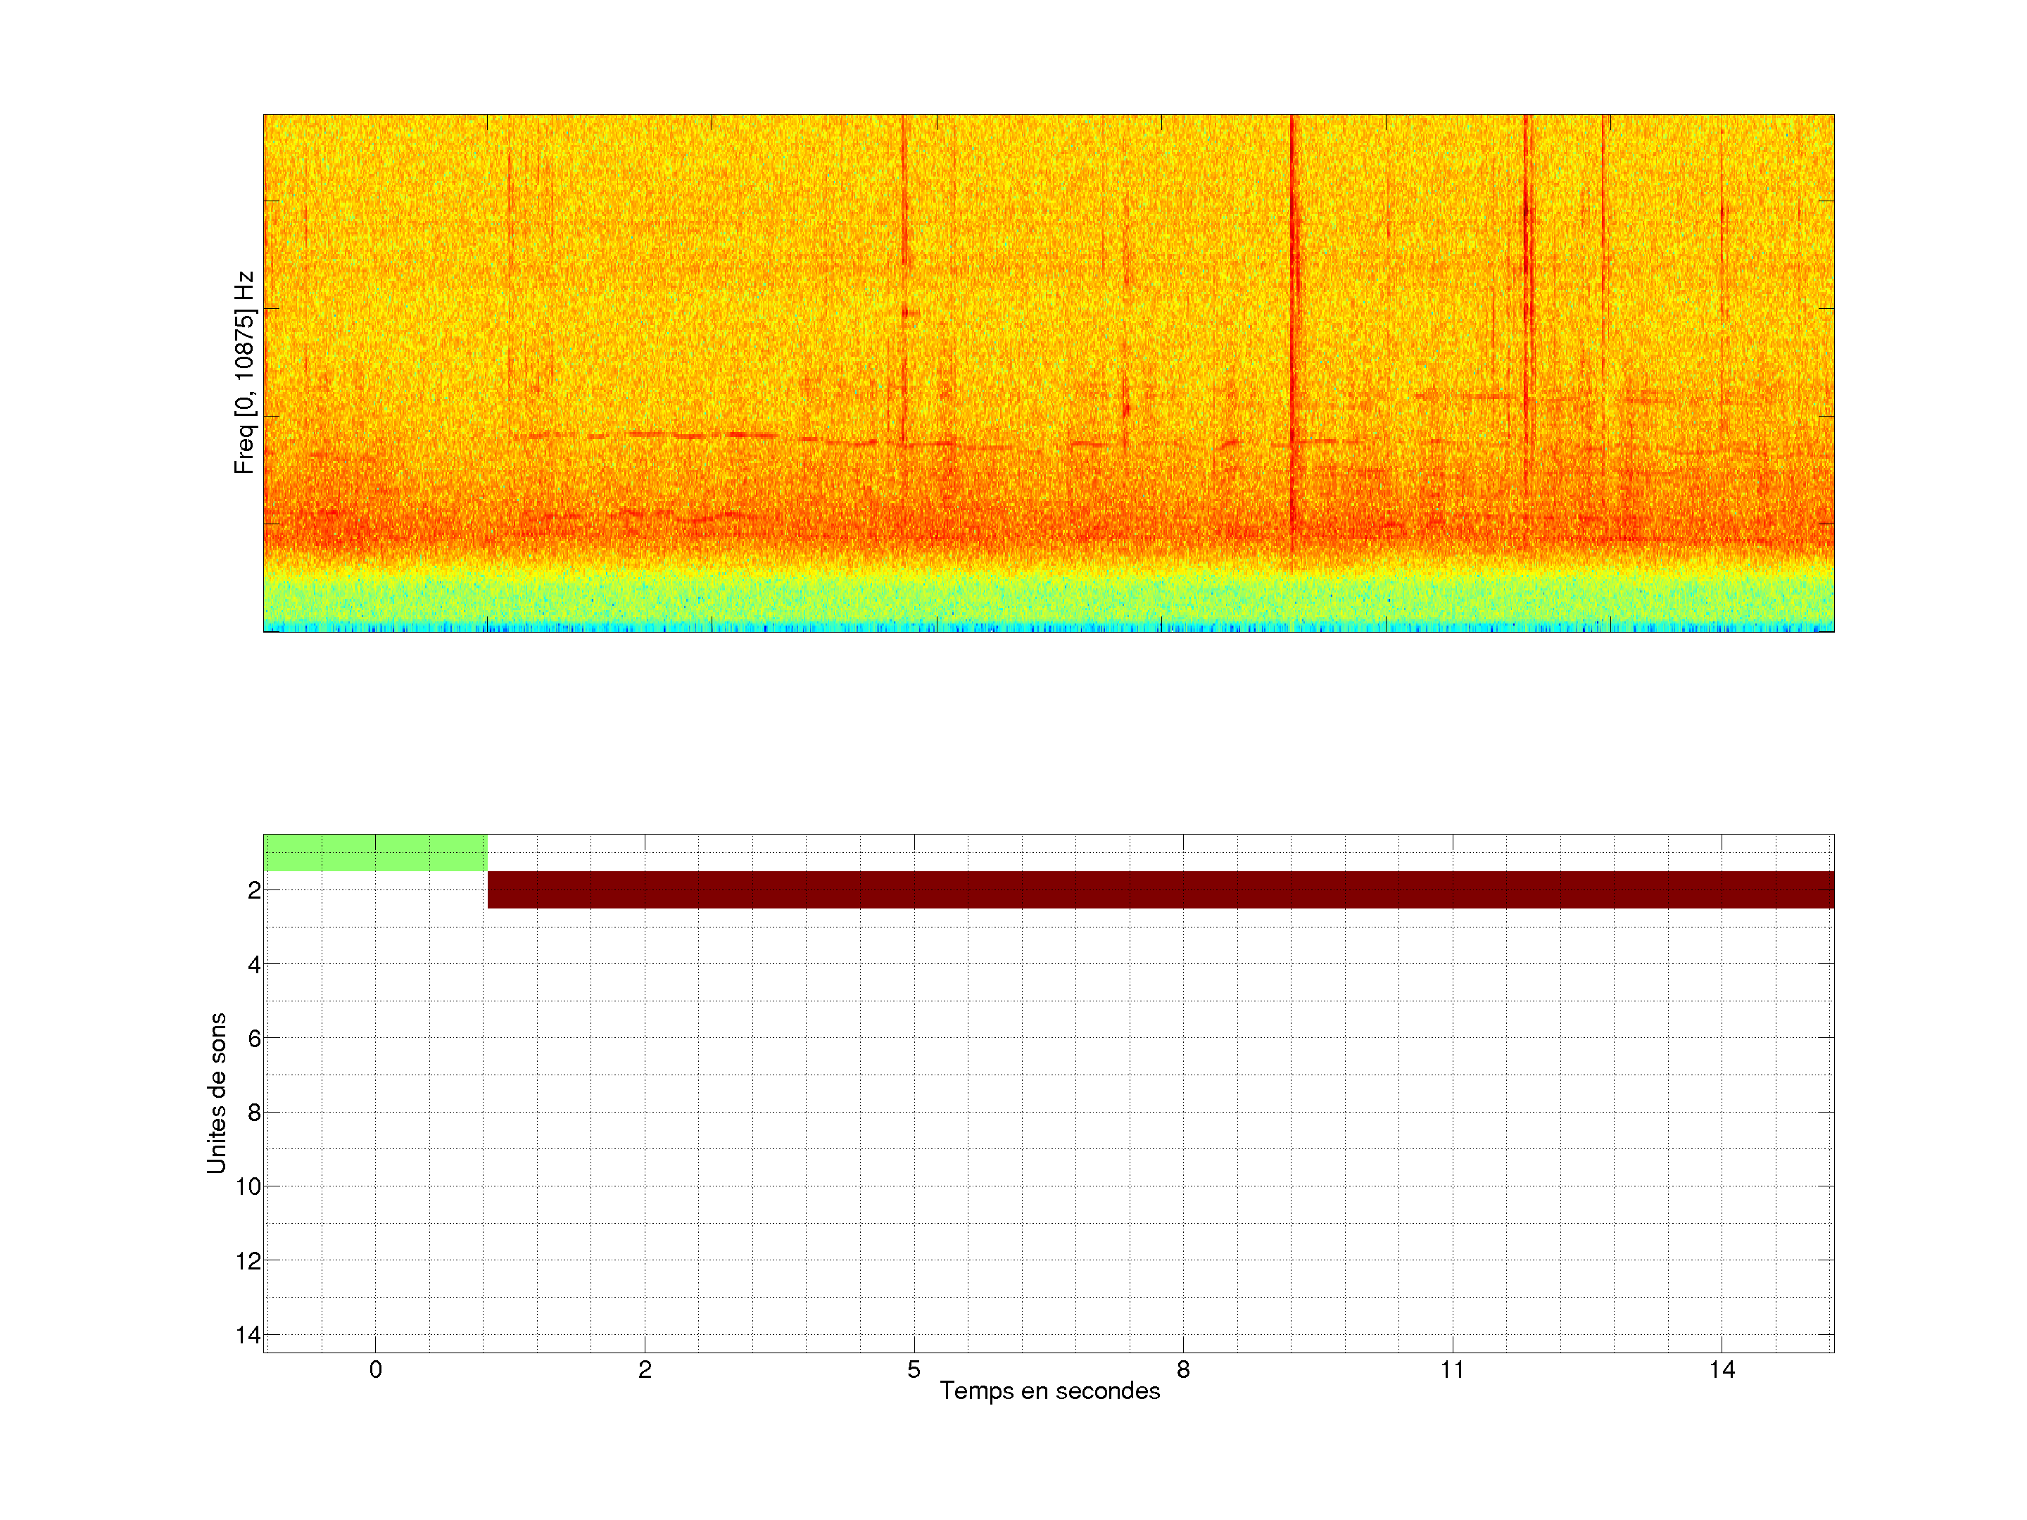The width and height of the screenshot is (2027, 1520).
Task: Click y-axis tick label 8
Action: point(254,1113)
